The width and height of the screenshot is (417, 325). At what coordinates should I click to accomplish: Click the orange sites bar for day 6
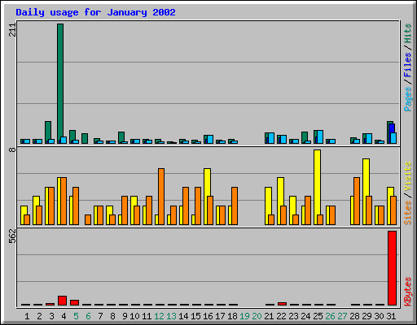tap(88, 219)
